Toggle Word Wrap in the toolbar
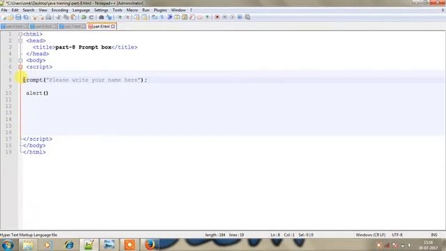The width and height of the screenshot is (446, 251). pyautogui.click(x=155, y=17)
